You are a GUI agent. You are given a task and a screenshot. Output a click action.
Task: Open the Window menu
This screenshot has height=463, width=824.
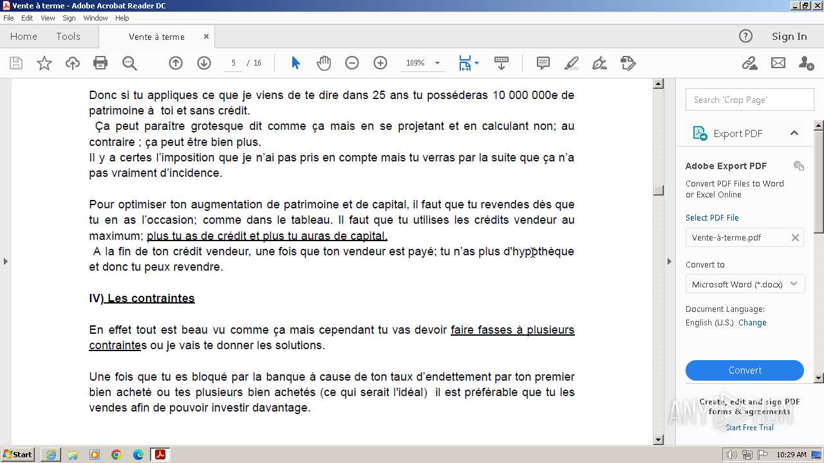click(x=95, y=18)
